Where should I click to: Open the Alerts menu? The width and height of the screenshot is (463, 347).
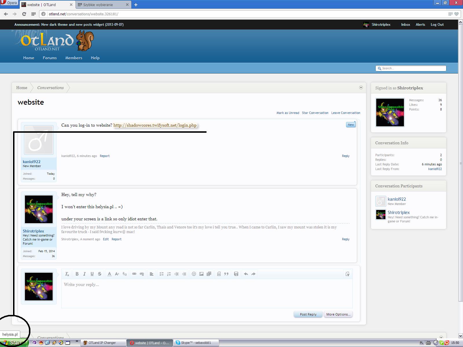click(x=420, y=25)
